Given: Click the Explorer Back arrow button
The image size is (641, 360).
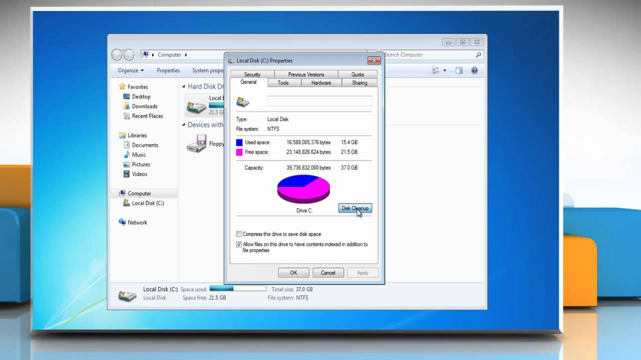Looking at the screenshot, I should coord(117,55).
